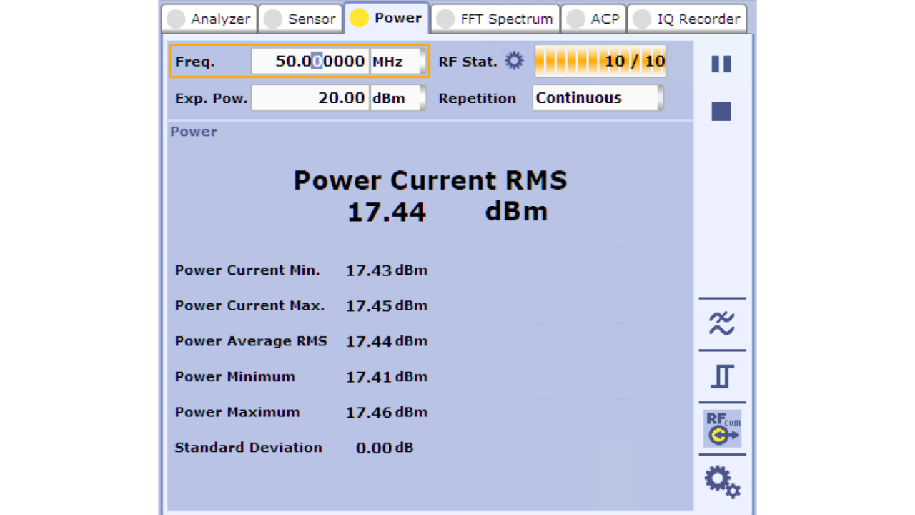
Task: Click the large 17.44 RMS reading
Action: point(387,212)
